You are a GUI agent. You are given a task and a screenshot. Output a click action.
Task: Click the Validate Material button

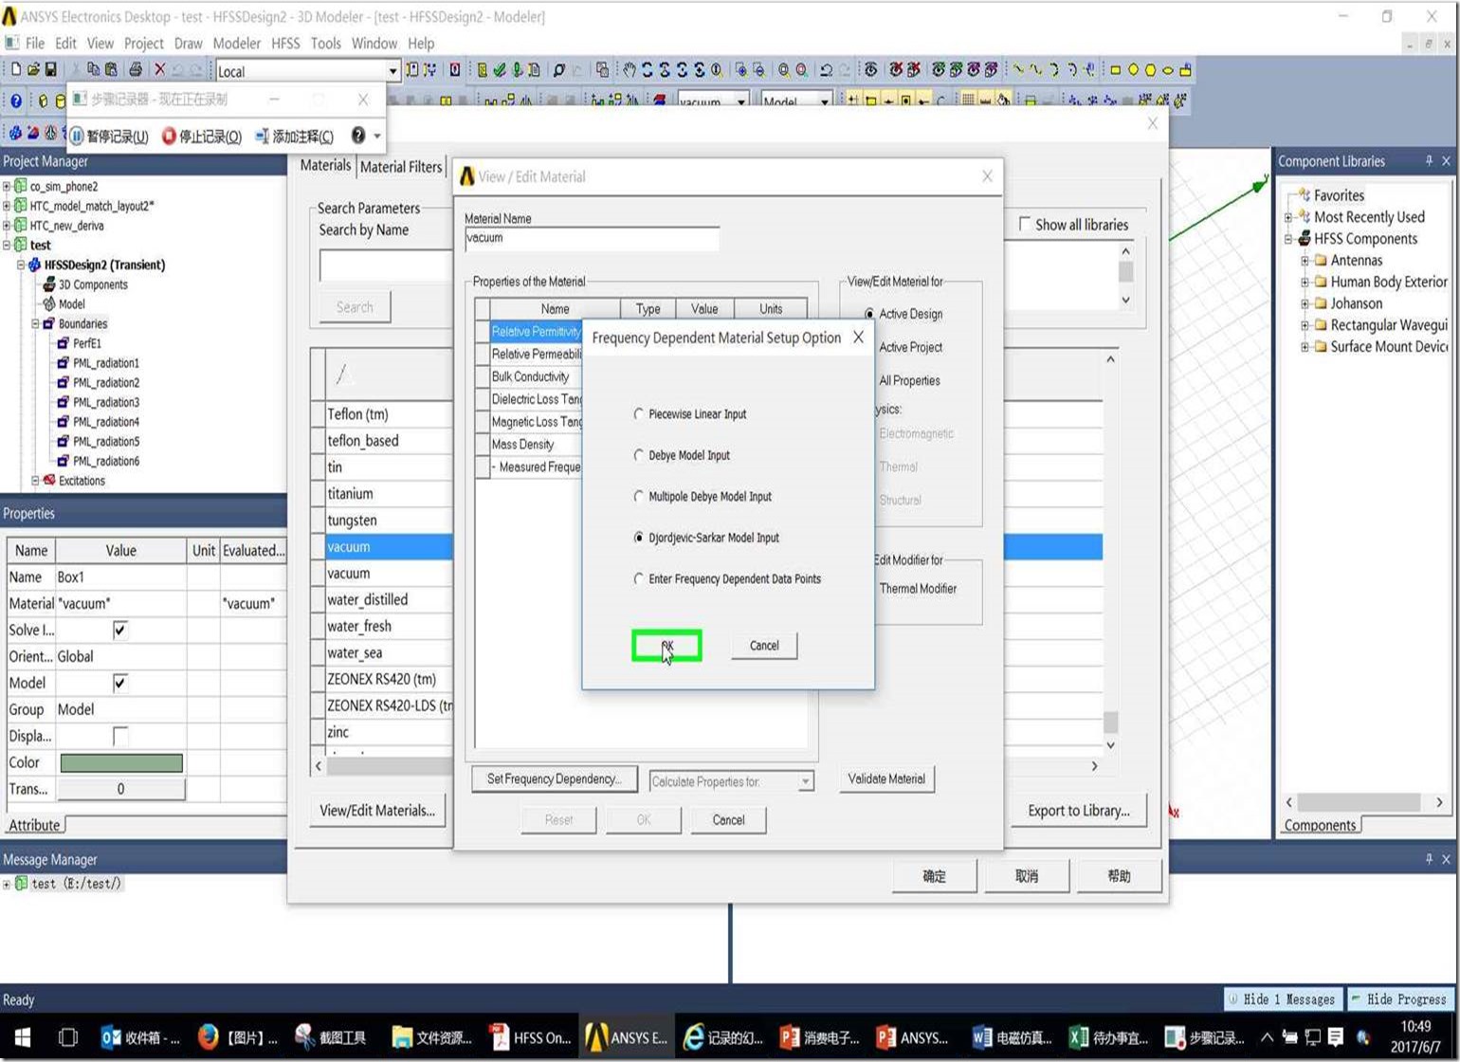tap(886, 779)
